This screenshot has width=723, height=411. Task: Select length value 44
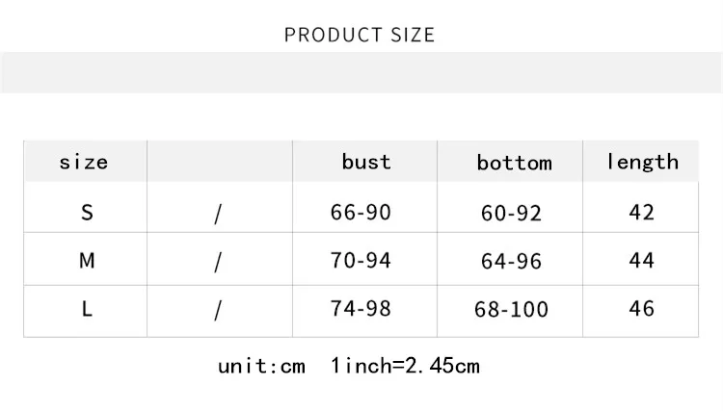click(x=641, y=260)
